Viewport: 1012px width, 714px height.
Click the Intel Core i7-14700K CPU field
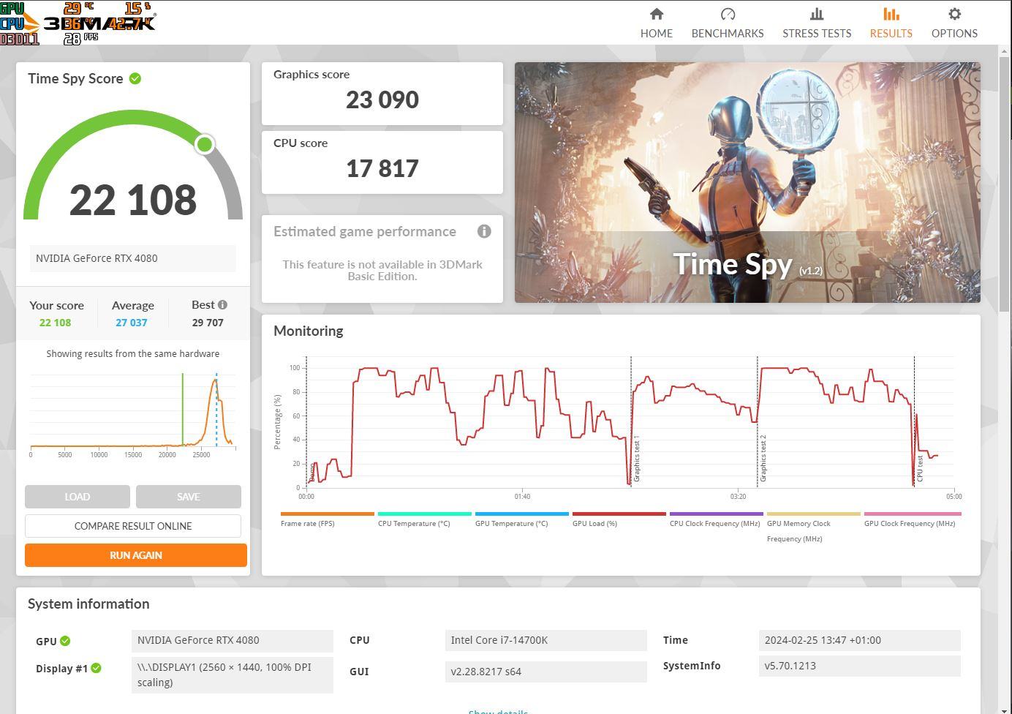(546, 640)
